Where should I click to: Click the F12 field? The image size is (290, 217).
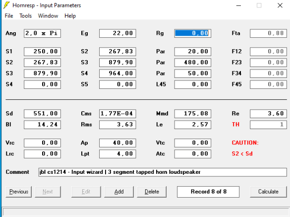pyautogui.click(x=268, y=52)
